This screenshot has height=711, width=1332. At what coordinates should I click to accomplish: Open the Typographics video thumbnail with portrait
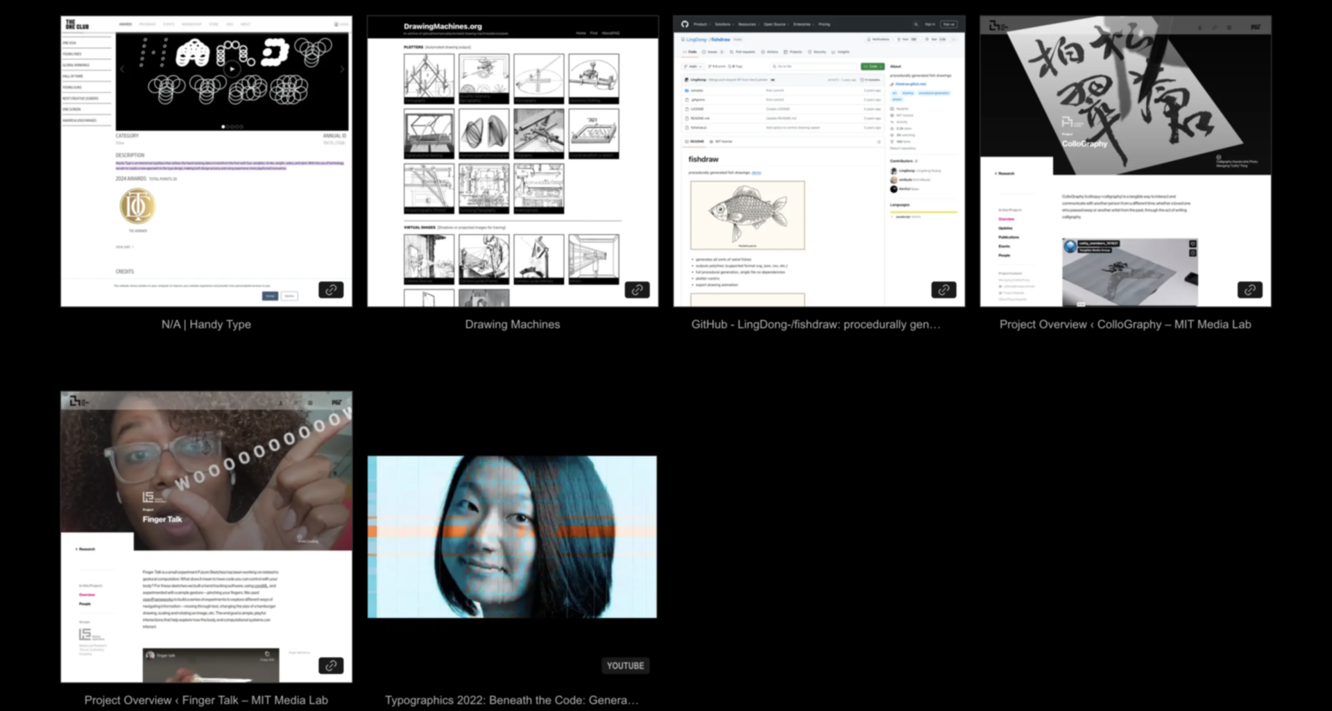pos(512,537)
